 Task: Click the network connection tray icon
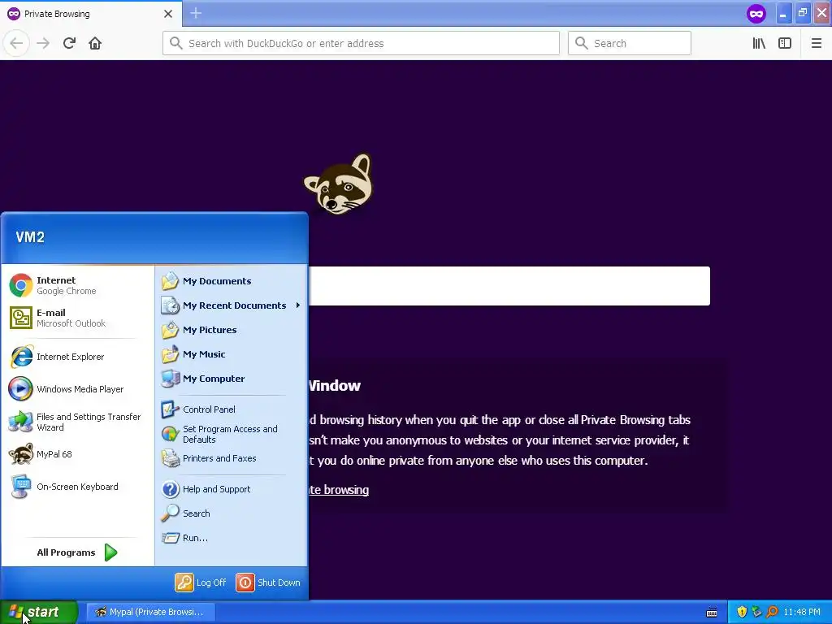[x=756, y=612]
